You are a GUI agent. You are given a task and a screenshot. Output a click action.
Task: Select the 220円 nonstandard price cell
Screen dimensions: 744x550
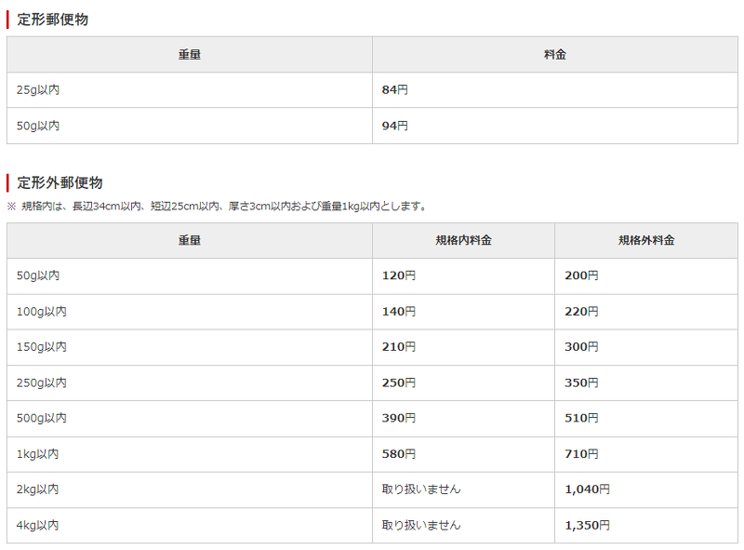[x=581, y=311]
